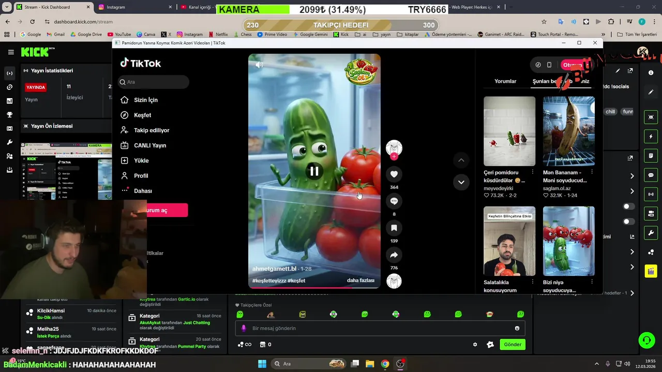Open the YouTube bookmark in the bookmarks bar
This screenshot has height=372, width=662.
tap(118, 35)
